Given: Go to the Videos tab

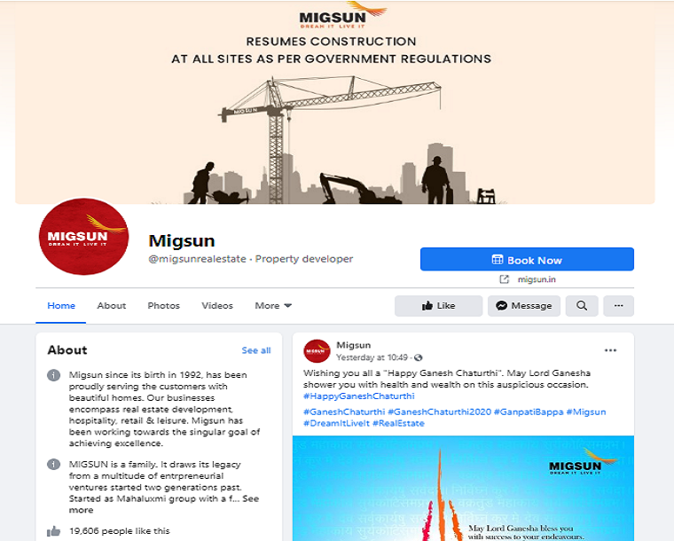Looking at the screenshot, I should [217, 305].
